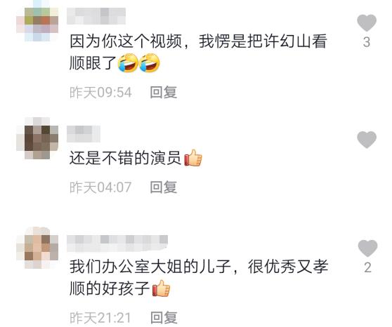Viewport: 392px width, 327px height.
Task: Reply to the 09:54 comment
Action: pyautogui.click(x=164, y=93)
